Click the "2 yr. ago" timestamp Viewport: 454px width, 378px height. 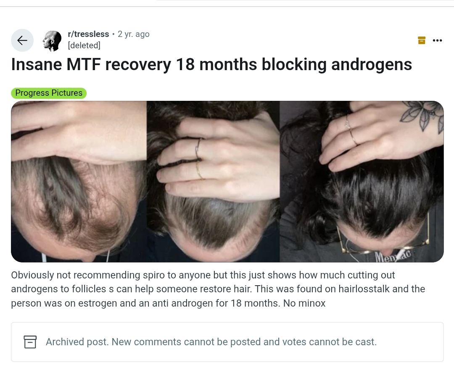coord(134,34)
